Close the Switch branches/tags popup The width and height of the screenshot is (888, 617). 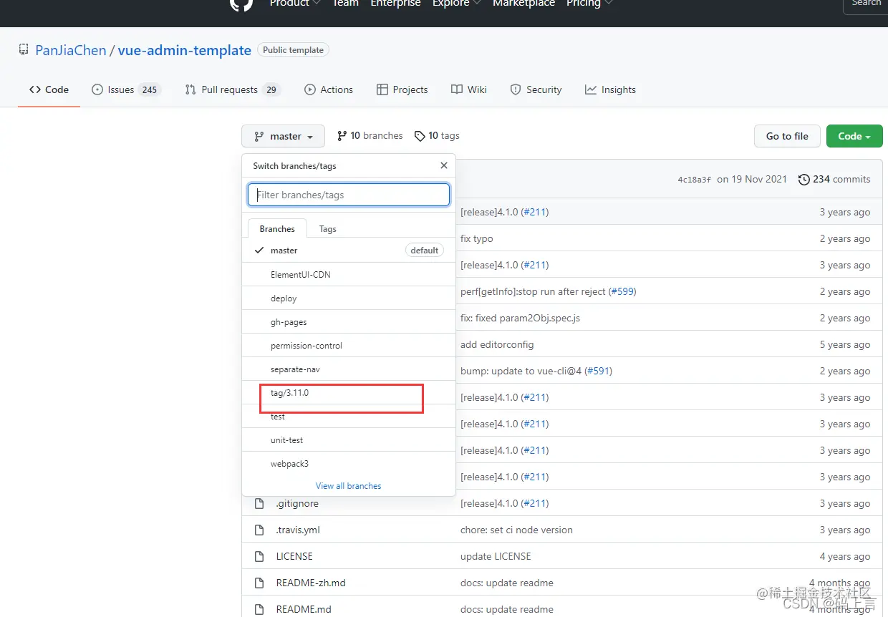[444, 165]
